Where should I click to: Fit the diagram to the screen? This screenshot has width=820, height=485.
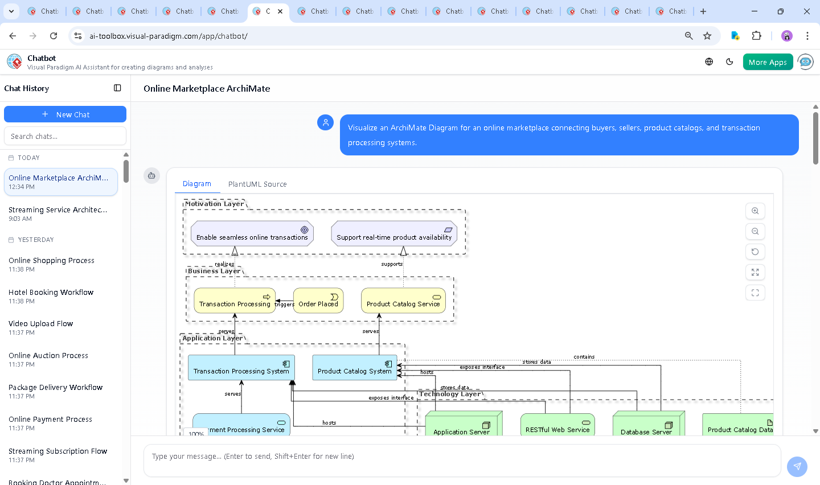(755, 293)
